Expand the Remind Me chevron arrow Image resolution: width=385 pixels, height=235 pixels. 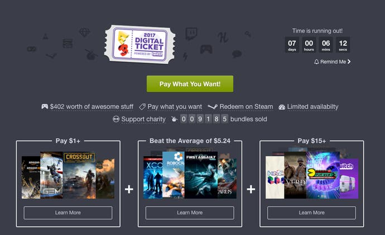tap(349, 61)
